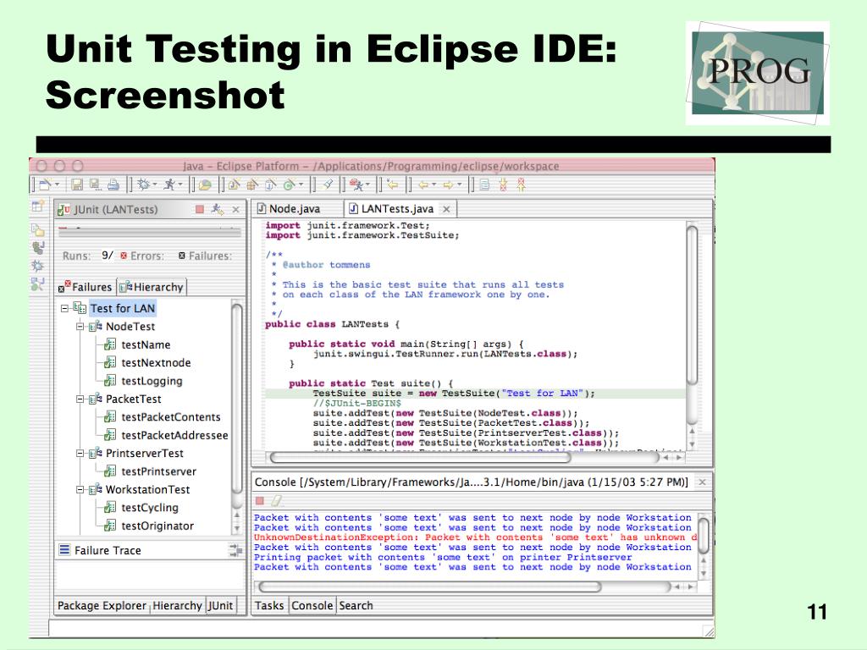Open dropdown next to New Class icon
This screenshot has height=650, width=867.
301,185
